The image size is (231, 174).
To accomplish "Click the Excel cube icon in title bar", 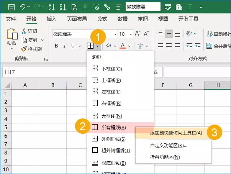I will point(179,7).
